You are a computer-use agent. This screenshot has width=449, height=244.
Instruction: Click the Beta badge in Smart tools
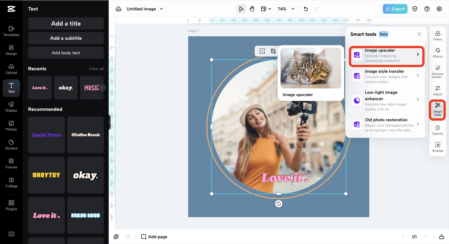(x=383, y=34)
